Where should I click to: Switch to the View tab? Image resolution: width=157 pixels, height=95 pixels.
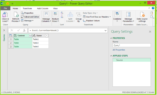pos(55,8)
